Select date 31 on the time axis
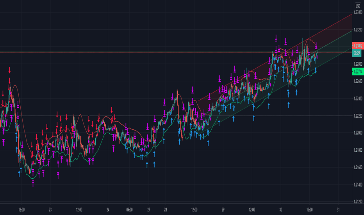Screen dimensions: 364x215 pyautogui.click(x=338, y=210)
